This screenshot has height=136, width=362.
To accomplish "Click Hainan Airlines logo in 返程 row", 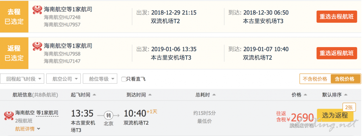I will [37, 46].
